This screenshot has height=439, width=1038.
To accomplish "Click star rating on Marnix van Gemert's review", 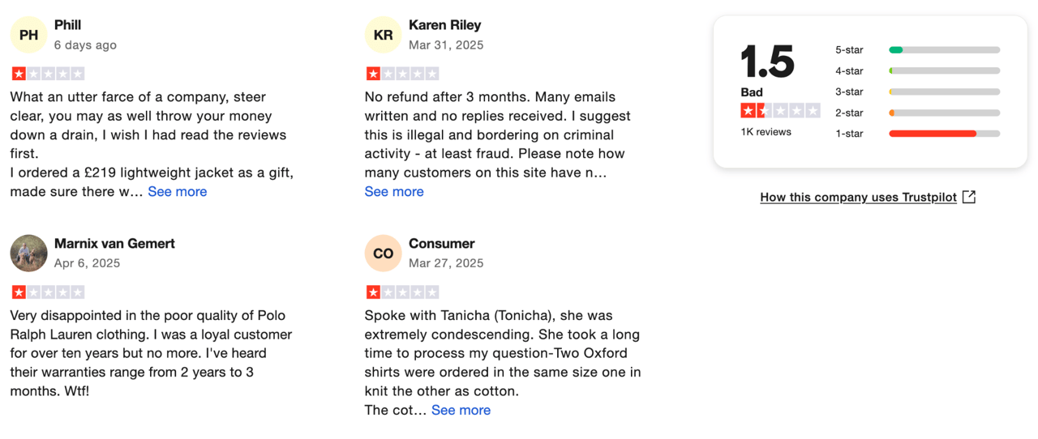I will coord(48,292).
